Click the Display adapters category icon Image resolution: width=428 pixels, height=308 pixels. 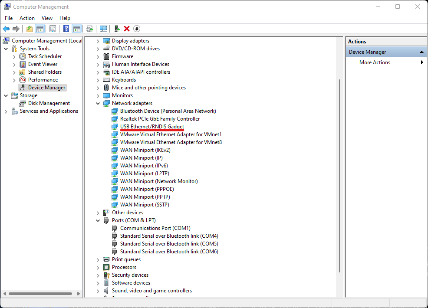tap(106, 41)
